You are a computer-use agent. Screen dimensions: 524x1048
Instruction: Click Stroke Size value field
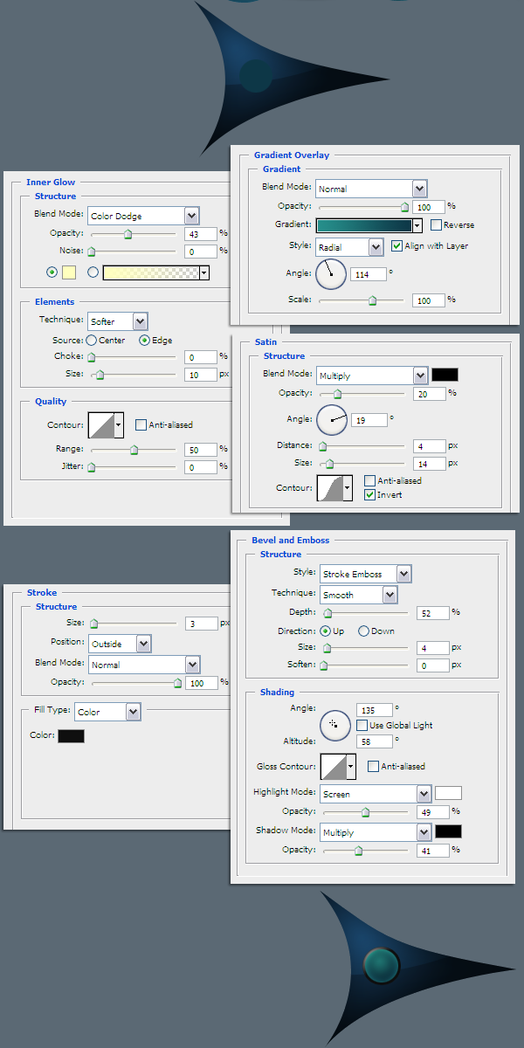pyautogui.click(x=201, y=624)
